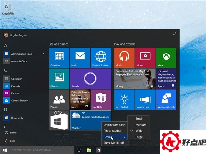Expand Start menu to full screen

coord(175,34)
